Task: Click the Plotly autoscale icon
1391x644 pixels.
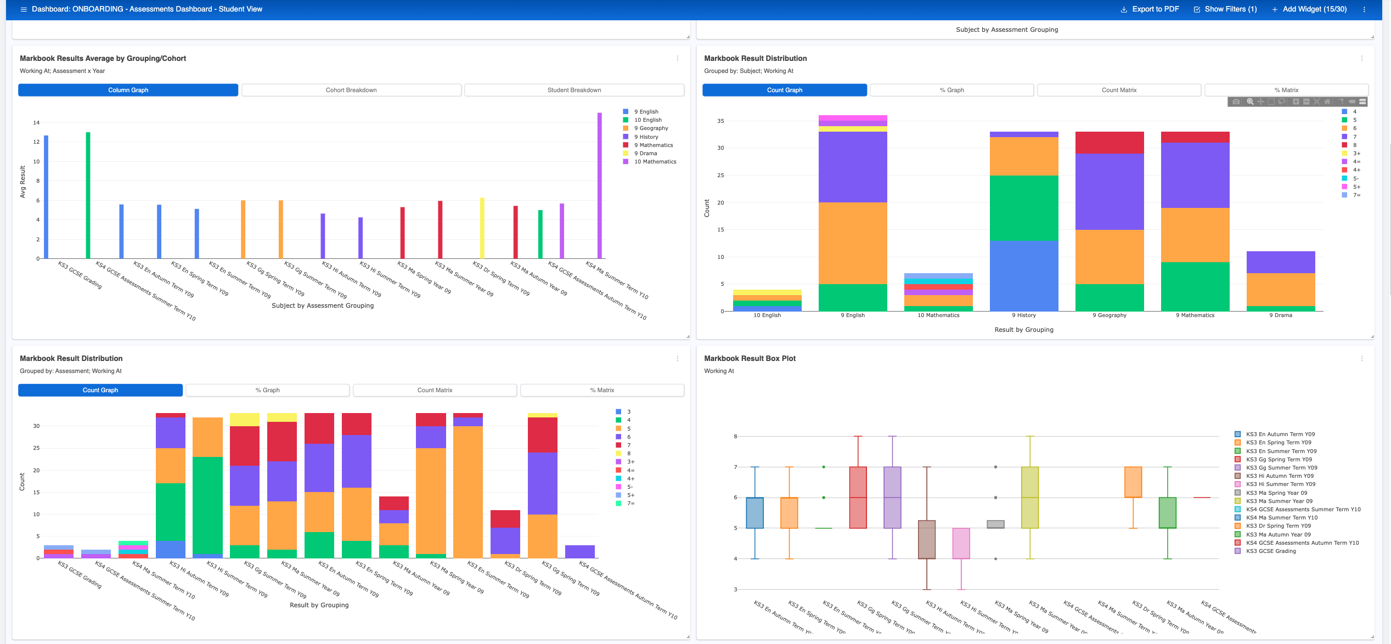Action: click(x=1316, y=101)
